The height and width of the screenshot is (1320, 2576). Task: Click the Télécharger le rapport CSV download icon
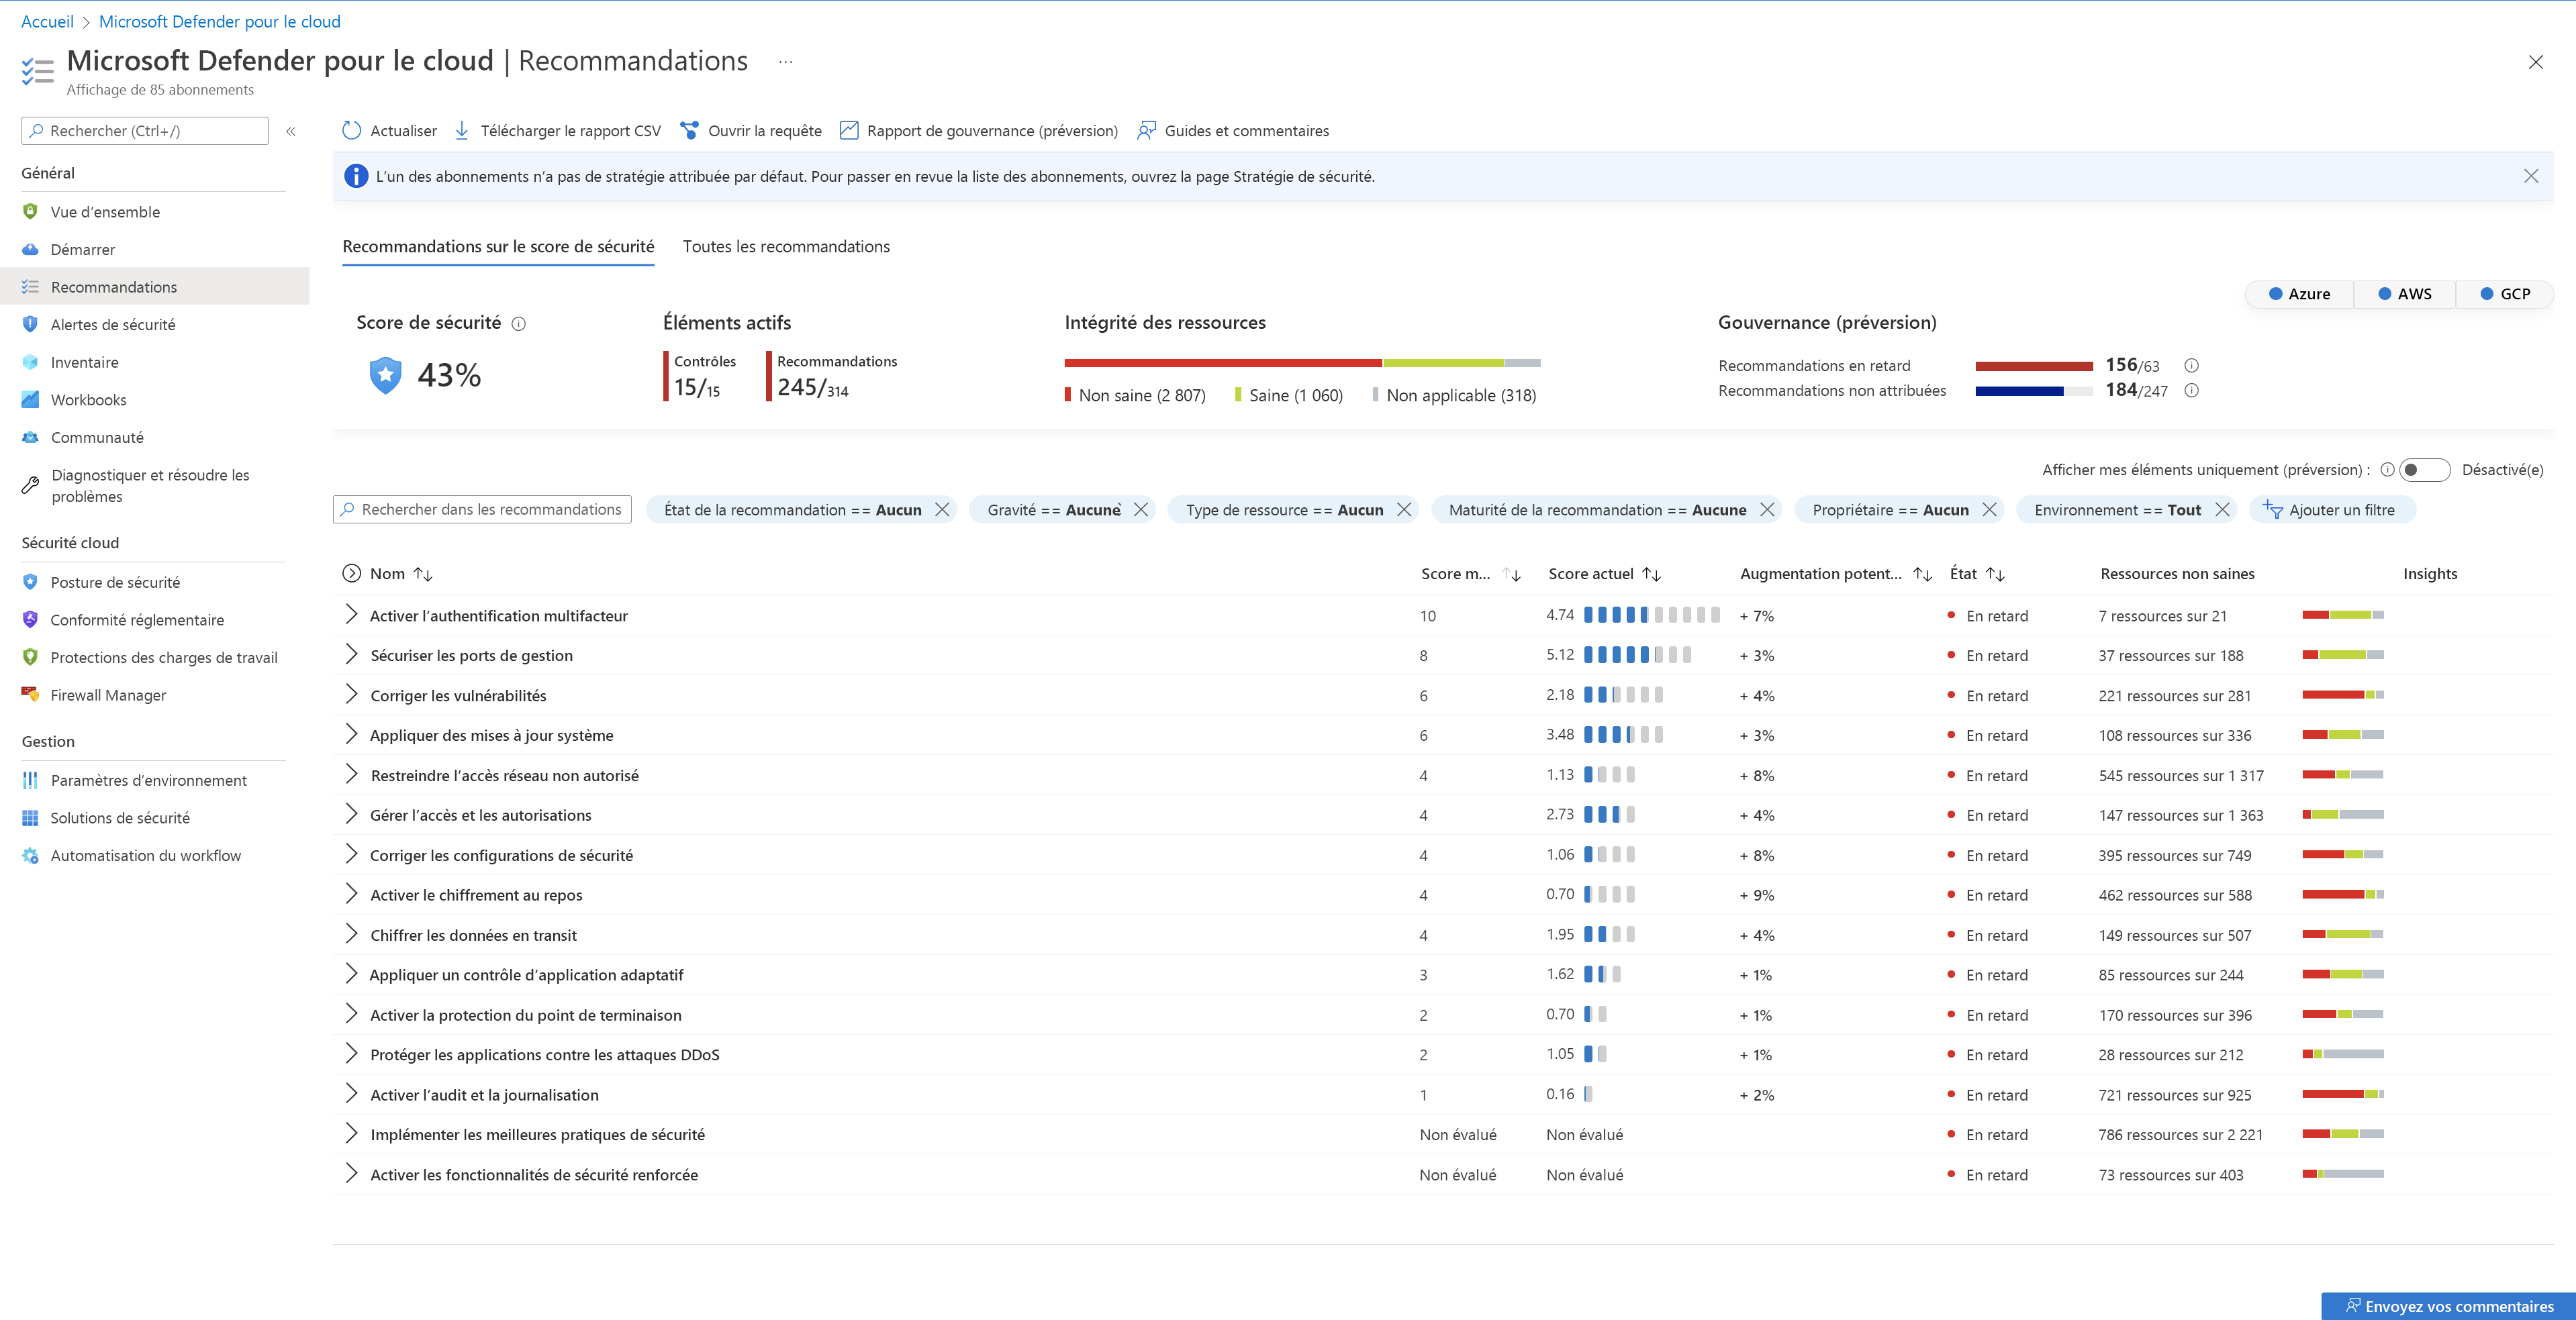coord(462,131)
